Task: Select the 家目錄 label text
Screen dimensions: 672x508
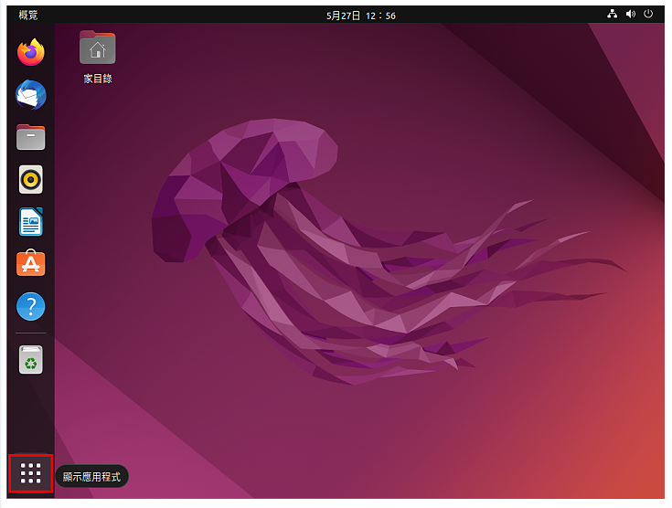Action: [x=98, y=79]
